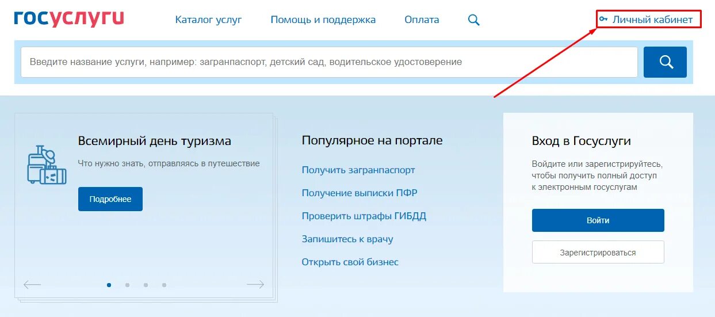This screenshot has width=715, height=317.
Task: Submit search with the blue magnifier button
Action: [x=665, y=62]
